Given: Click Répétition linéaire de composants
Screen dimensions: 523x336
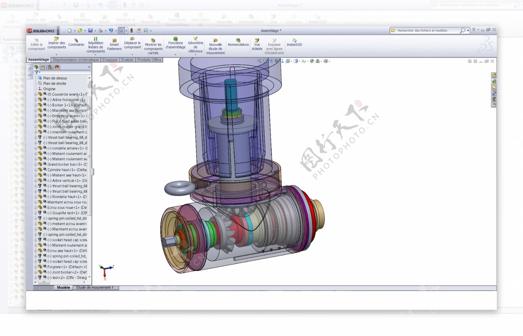Looking at the screenshot, I should pyautogui.click(x=95, y=45).
